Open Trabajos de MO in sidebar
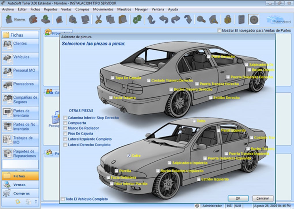The height and width of the screenshot is (209, 294). click(20, 140)
